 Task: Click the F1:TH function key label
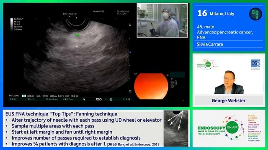[13, 99]
